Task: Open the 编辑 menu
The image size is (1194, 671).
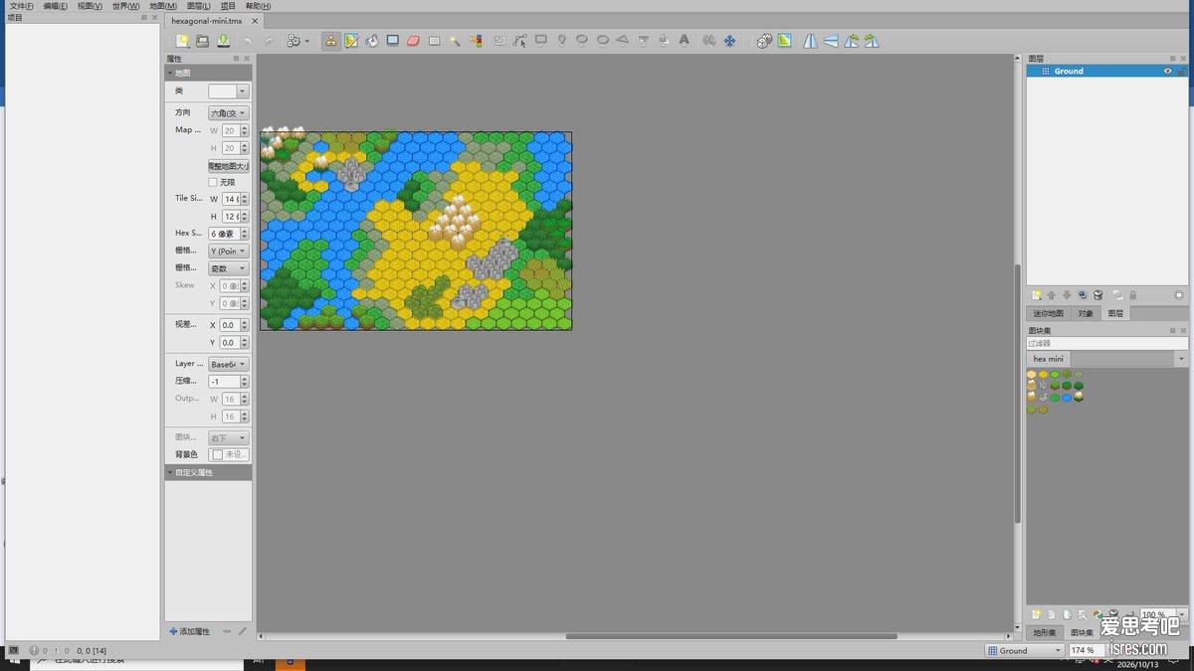Action: 55,6
